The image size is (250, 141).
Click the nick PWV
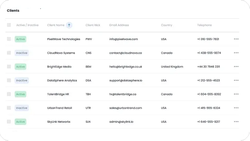pos(89,39)
